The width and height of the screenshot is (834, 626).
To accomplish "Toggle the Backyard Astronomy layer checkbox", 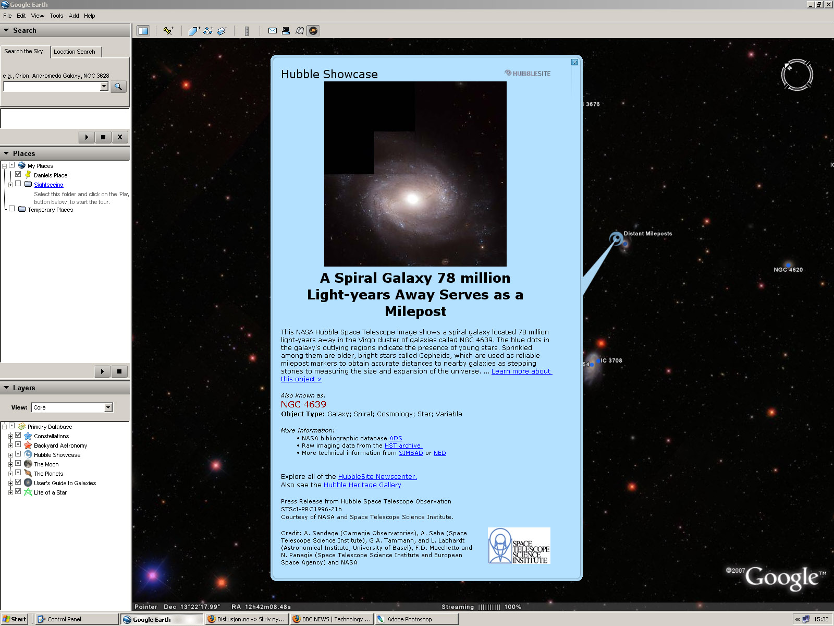I will [x=18, y=444].
